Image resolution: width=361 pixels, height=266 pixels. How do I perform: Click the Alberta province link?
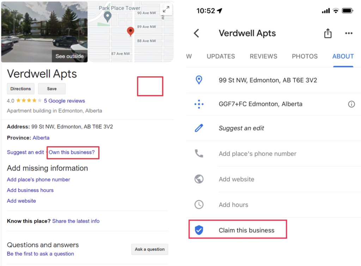pyautogui.click(x=41, y=138)
